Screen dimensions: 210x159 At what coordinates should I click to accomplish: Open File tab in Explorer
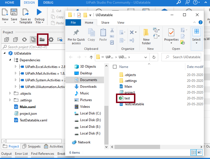tap(73, 23)
